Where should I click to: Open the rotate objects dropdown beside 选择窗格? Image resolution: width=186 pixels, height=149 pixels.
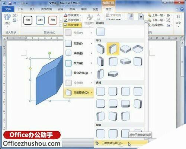(x=169, y=25)
